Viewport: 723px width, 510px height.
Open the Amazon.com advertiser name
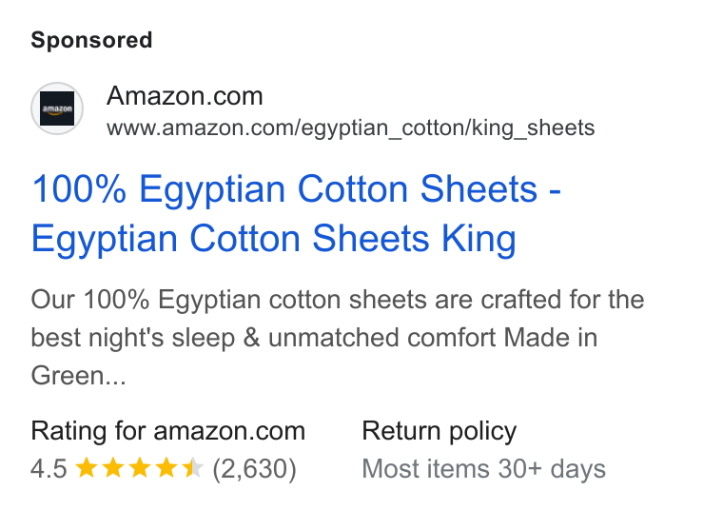185,96
